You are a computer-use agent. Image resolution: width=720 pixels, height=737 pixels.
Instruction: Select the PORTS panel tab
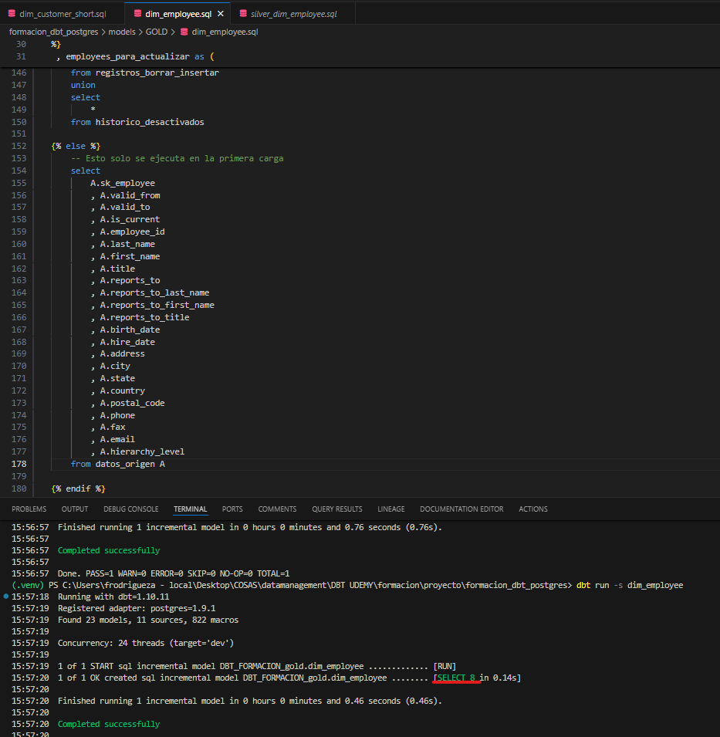coord(232,509)
